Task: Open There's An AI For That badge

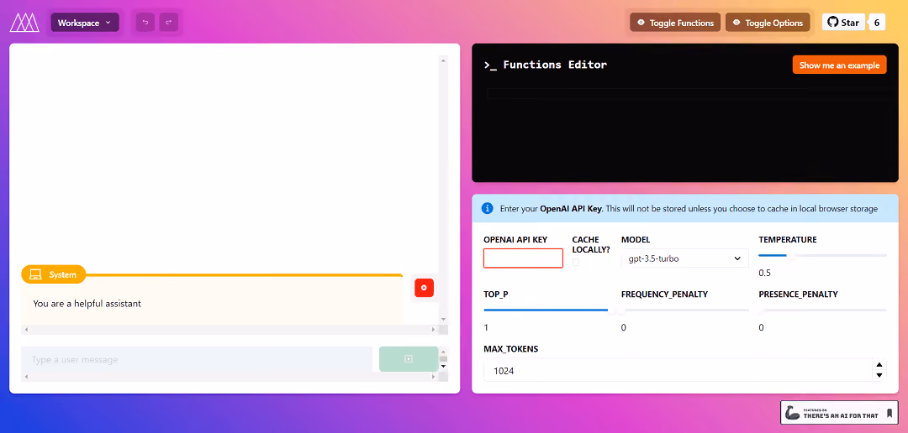Action: click(x=840, y=413)
